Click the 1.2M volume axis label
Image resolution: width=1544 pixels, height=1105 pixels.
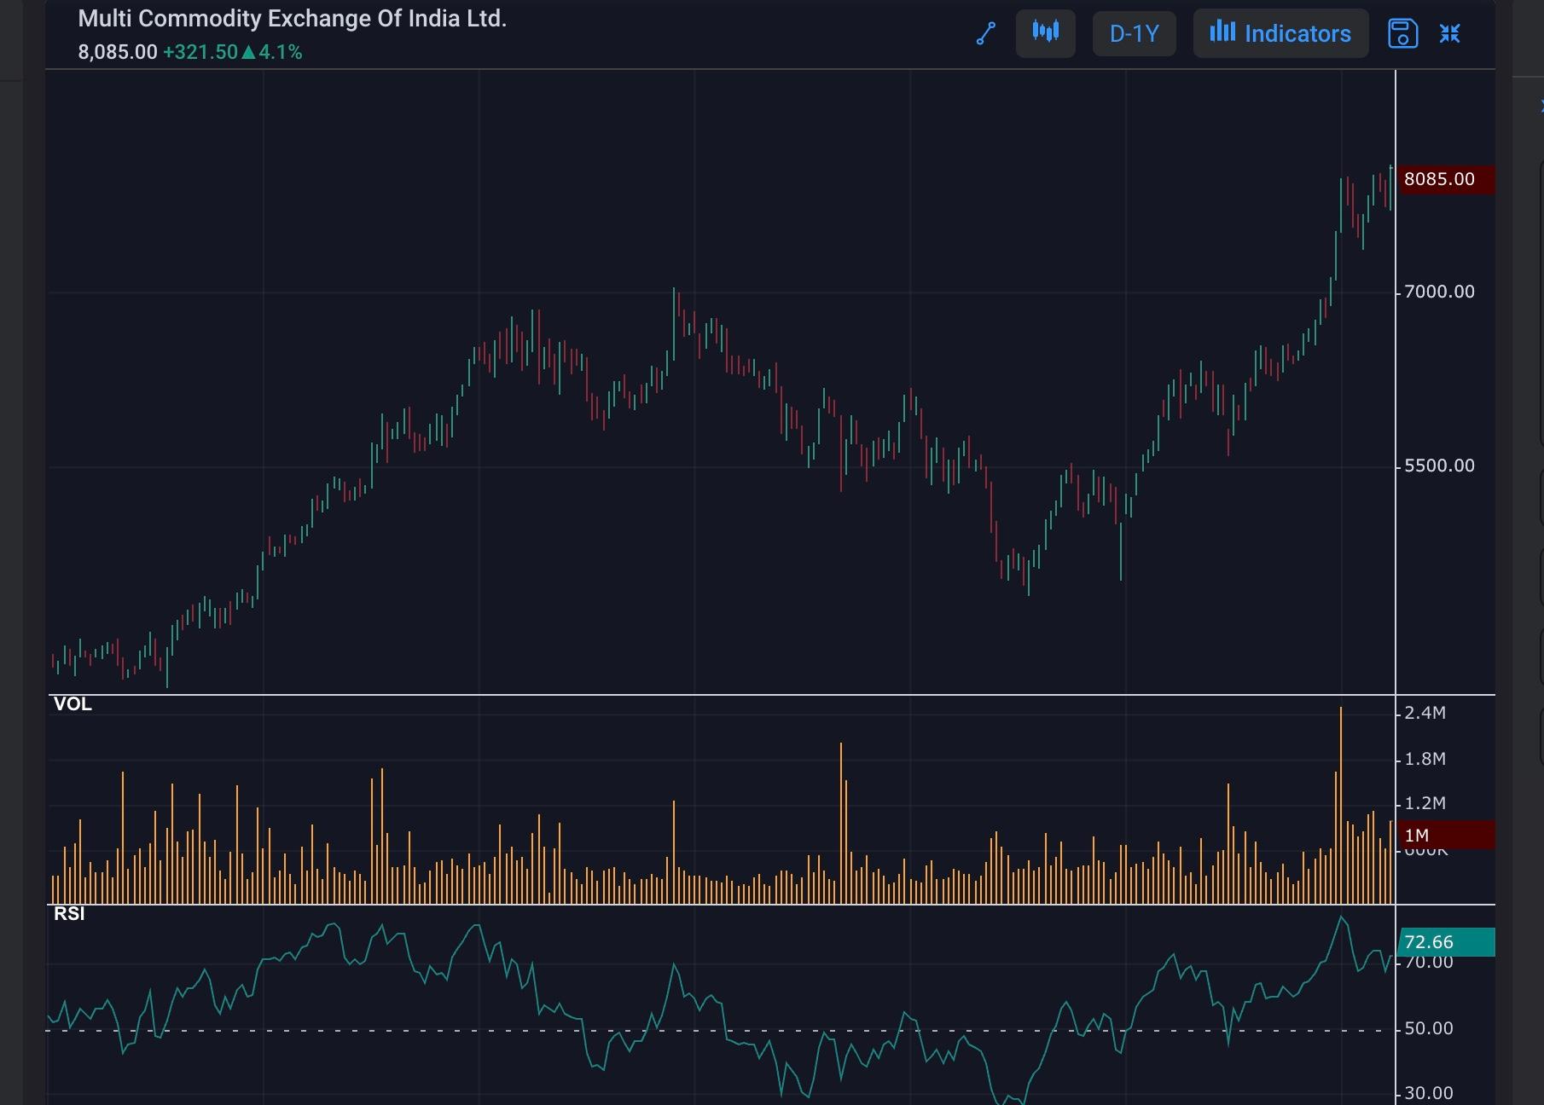point(1425,803)
